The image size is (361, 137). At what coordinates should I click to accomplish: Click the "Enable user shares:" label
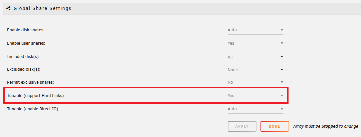[26, 43]
